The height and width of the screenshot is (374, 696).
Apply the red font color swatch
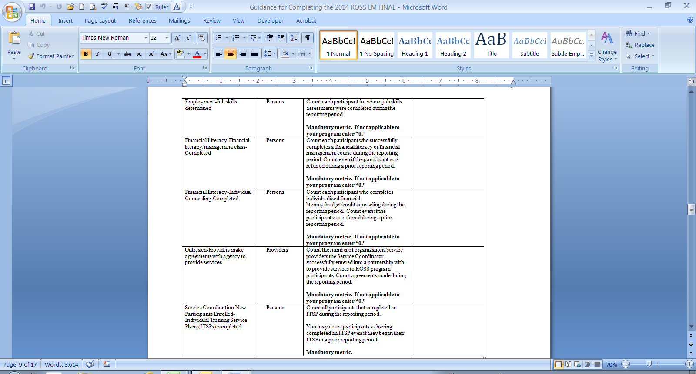tap(197, 54)
